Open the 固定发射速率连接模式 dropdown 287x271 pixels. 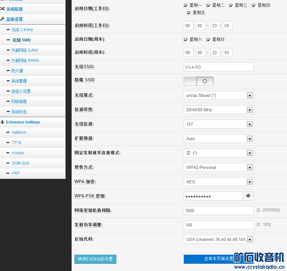coord(219,153)
